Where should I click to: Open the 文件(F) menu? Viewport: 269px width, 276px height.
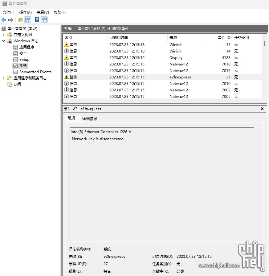[8, 12]
